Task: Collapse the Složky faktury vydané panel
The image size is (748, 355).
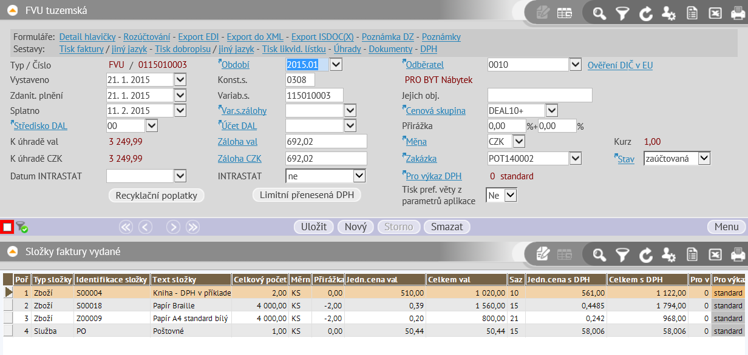Action: click(12, 251)
